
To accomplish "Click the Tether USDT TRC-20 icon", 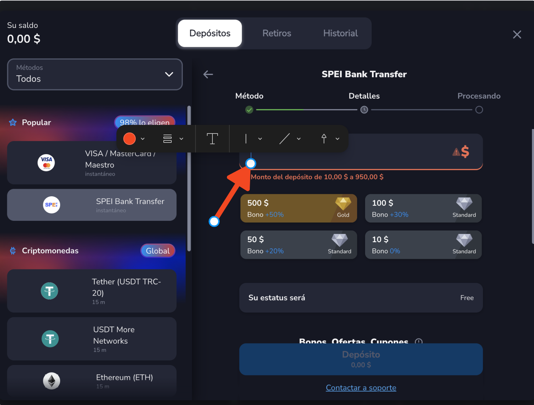I will [x=49, y=291].
